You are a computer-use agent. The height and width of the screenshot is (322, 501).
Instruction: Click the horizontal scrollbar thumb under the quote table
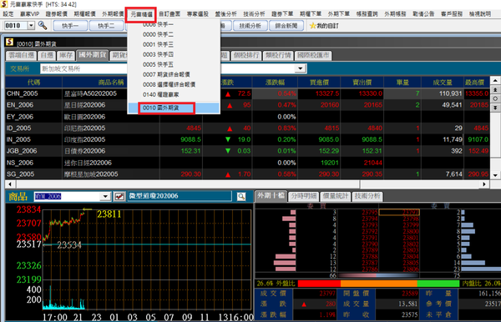(x=188, y=184)
